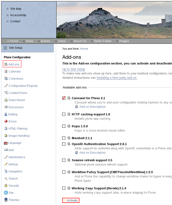Click the 'Plone Configuration' heading text
This screenshot has height=205, width=172.
click(x=17, y=57)
